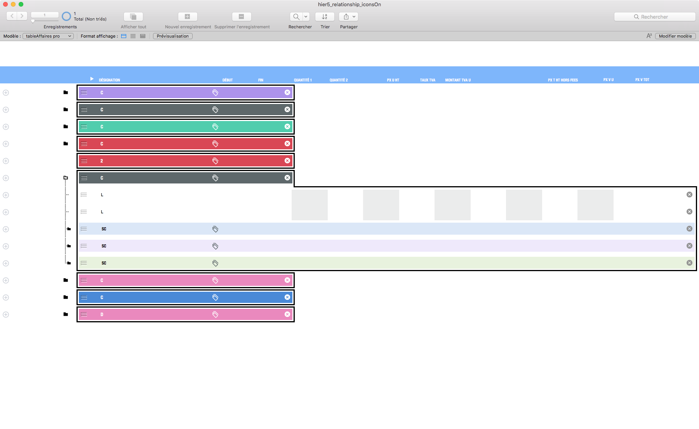
Task: Click the folder icon beside the pink D row
Action: 66,314
